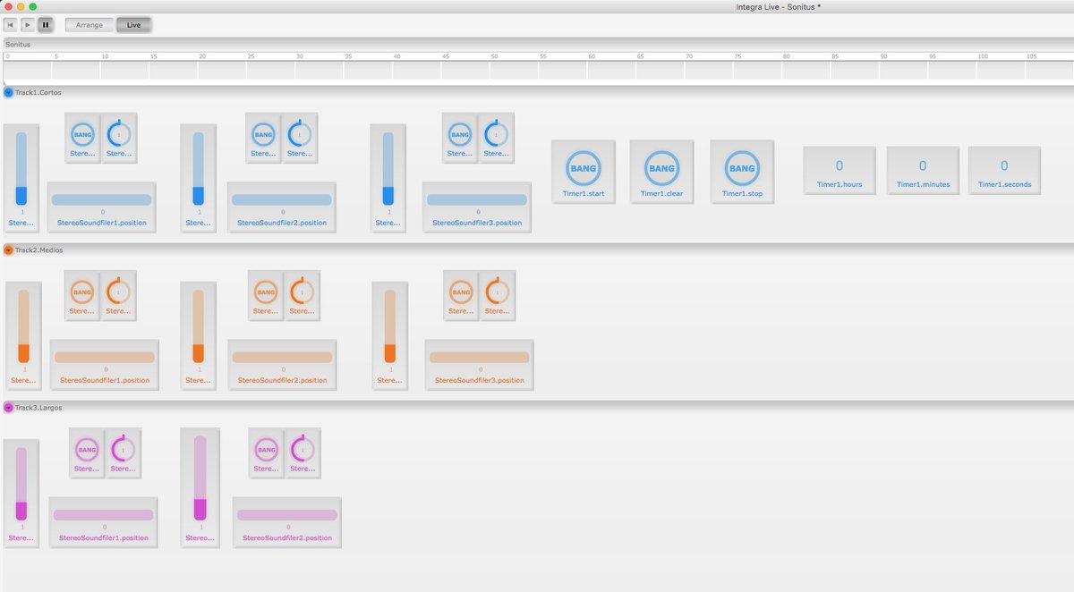Hit pink BANG above StereoSoundfiler2.position in Largos
The image size is (1074, 592).
[266, 450]
